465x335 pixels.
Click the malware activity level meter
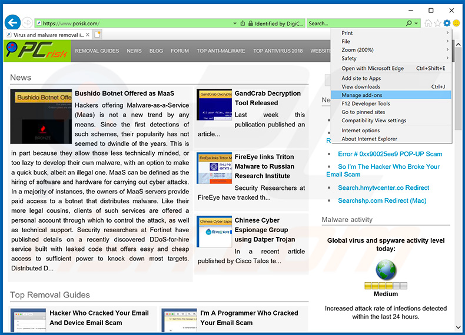coord(386,286)
